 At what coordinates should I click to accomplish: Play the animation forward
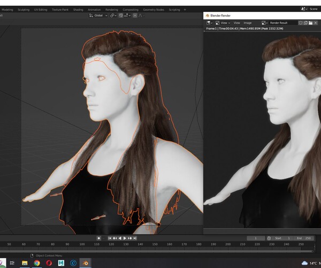(125, 238)
